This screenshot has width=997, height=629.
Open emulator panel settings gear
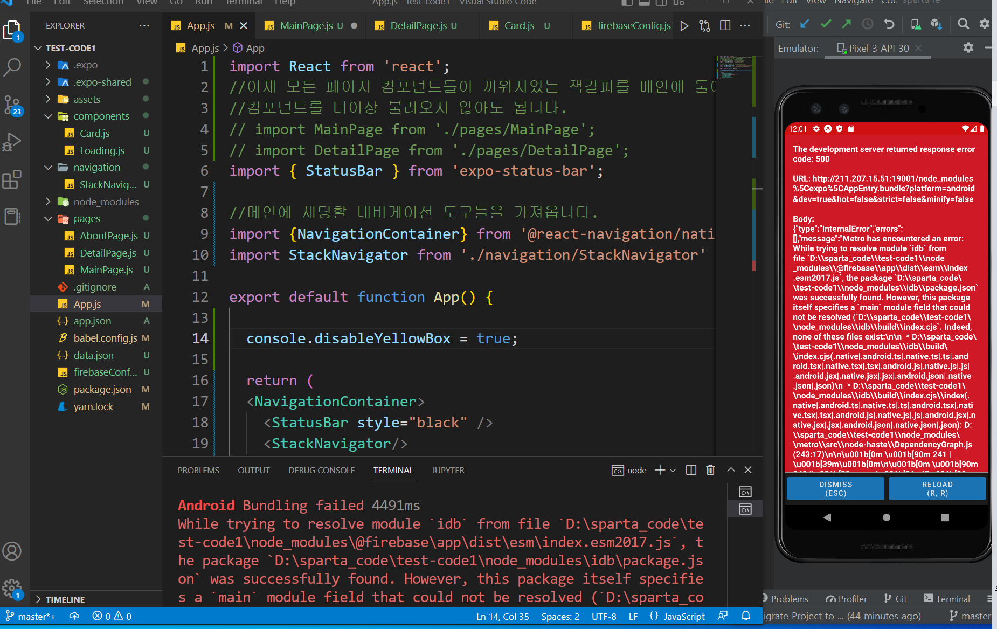click(x=968, y=48)
